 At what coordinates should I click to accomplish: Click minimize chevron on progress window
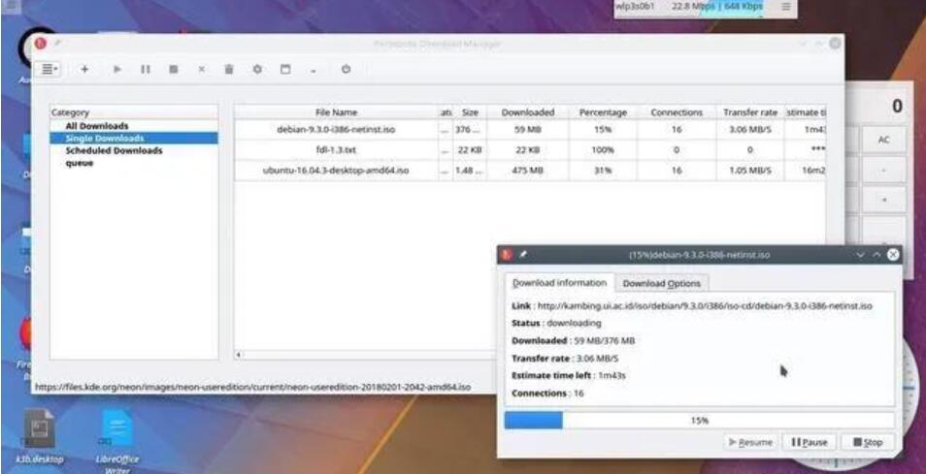click(x=860, y=255)
